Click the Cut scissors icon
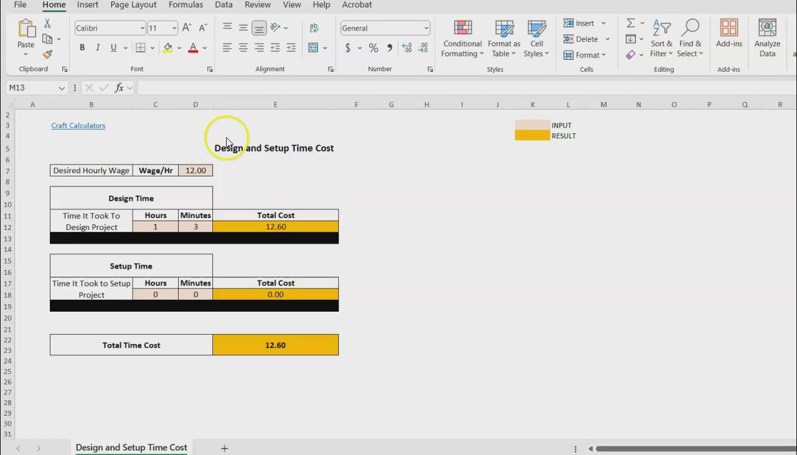Image resolution: width=797 pixels, height=455 pixels. point(47,24)
